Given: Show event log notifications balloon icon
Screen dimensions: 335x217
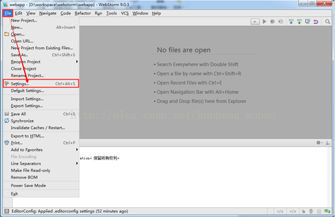Looking at the screenshot, I should [x=327, y=211].
